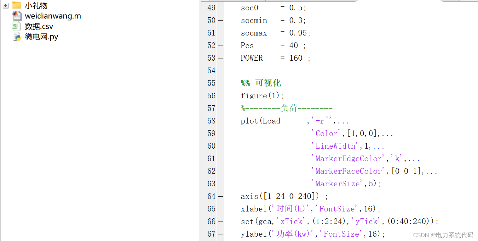478x241 pixels.
Task: Click the 微电网.py Python file icon
Action: click(x=17, y=37)
